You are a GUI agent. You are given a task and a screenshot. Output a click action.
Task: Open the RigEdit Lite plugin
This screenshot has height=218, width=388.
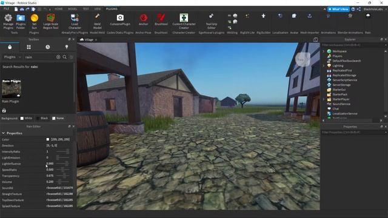(x=247, y=16)
